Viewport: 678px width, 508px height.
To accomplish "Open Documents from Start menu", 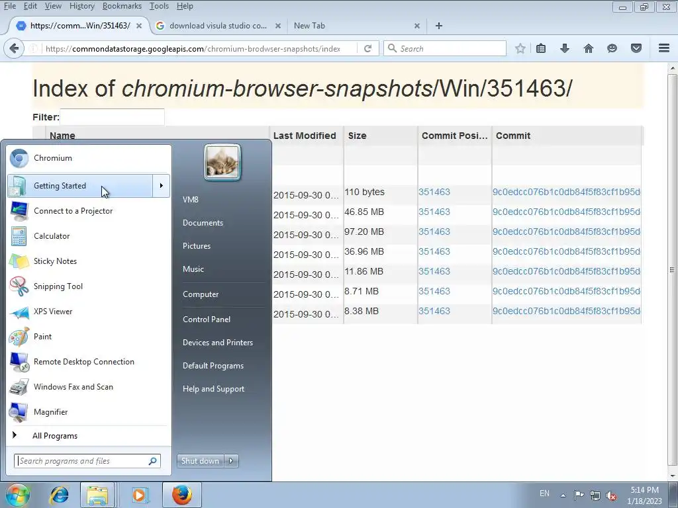I will 203,223.
